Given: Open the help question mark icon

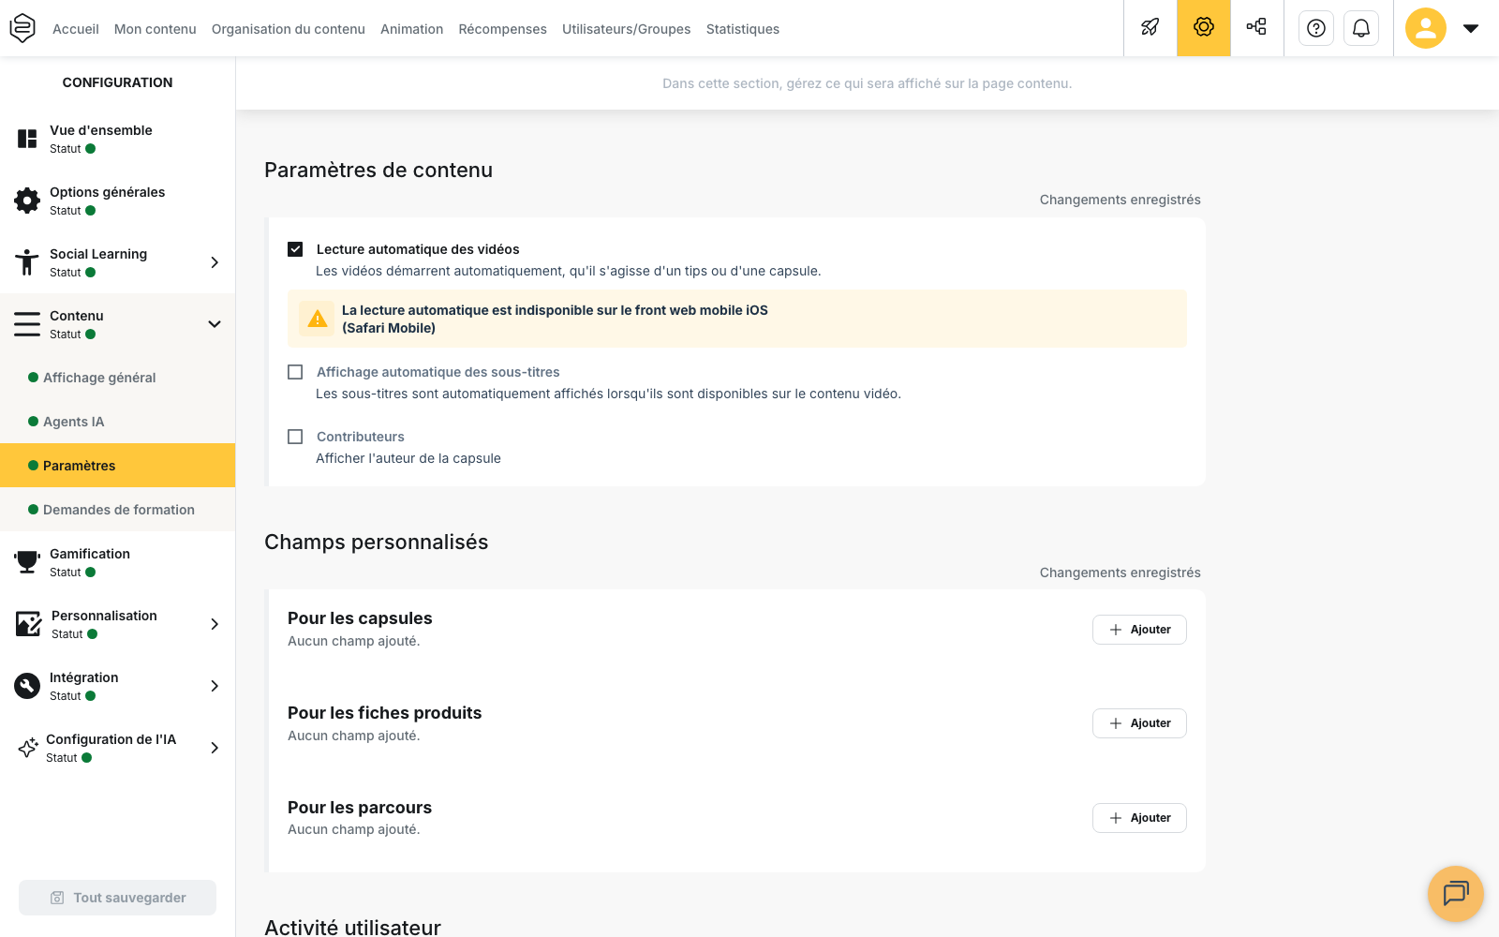Looking at the screenshot, I should click(1316, 28).
